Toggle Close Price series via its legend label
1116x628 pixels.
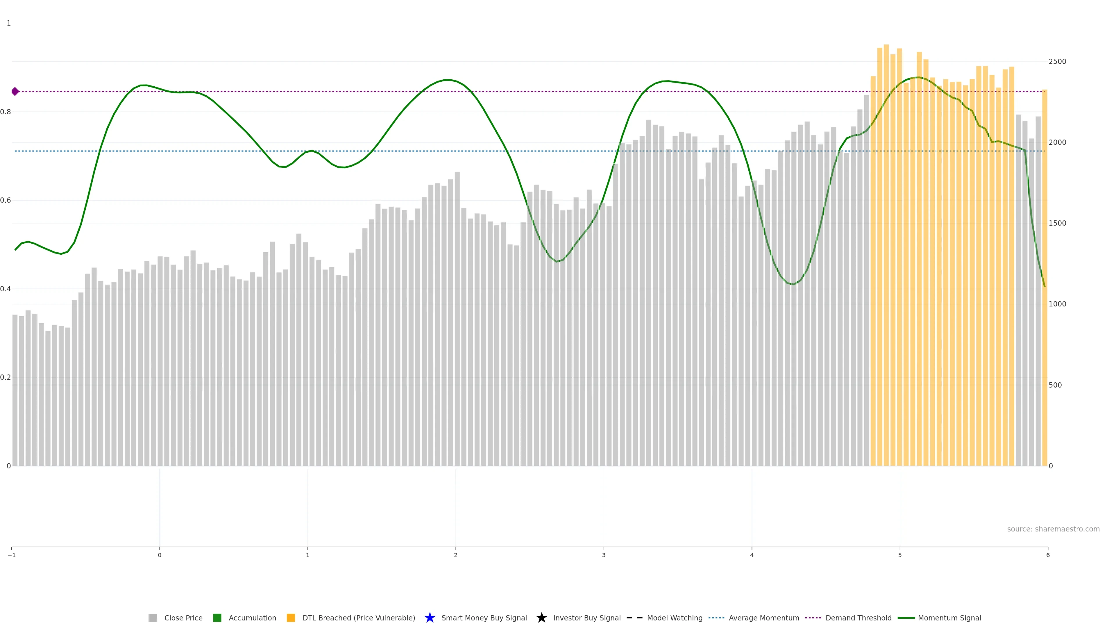pos(183,618)
